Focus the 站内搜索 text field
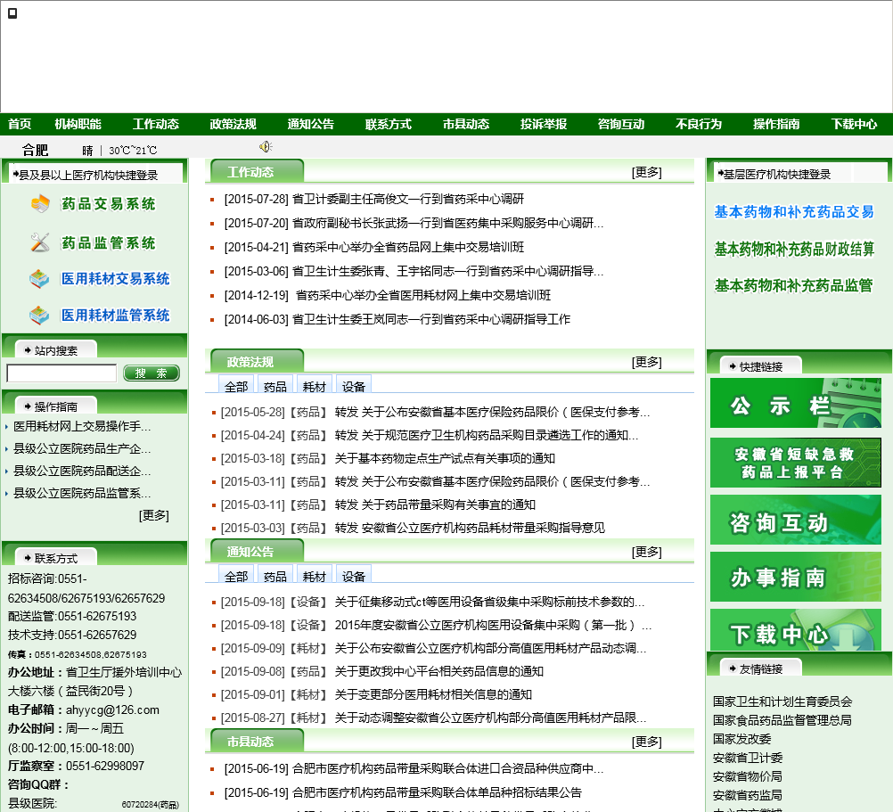This screenshot has height=812, width=893. point(61,373)
